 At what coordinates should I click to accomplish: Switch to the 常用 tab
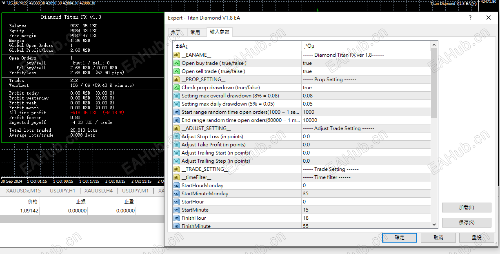195,32
